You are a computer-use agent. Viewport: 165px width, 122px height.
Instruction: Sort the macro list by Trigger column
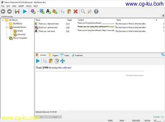pyautogui.click(x=70, y=20)
